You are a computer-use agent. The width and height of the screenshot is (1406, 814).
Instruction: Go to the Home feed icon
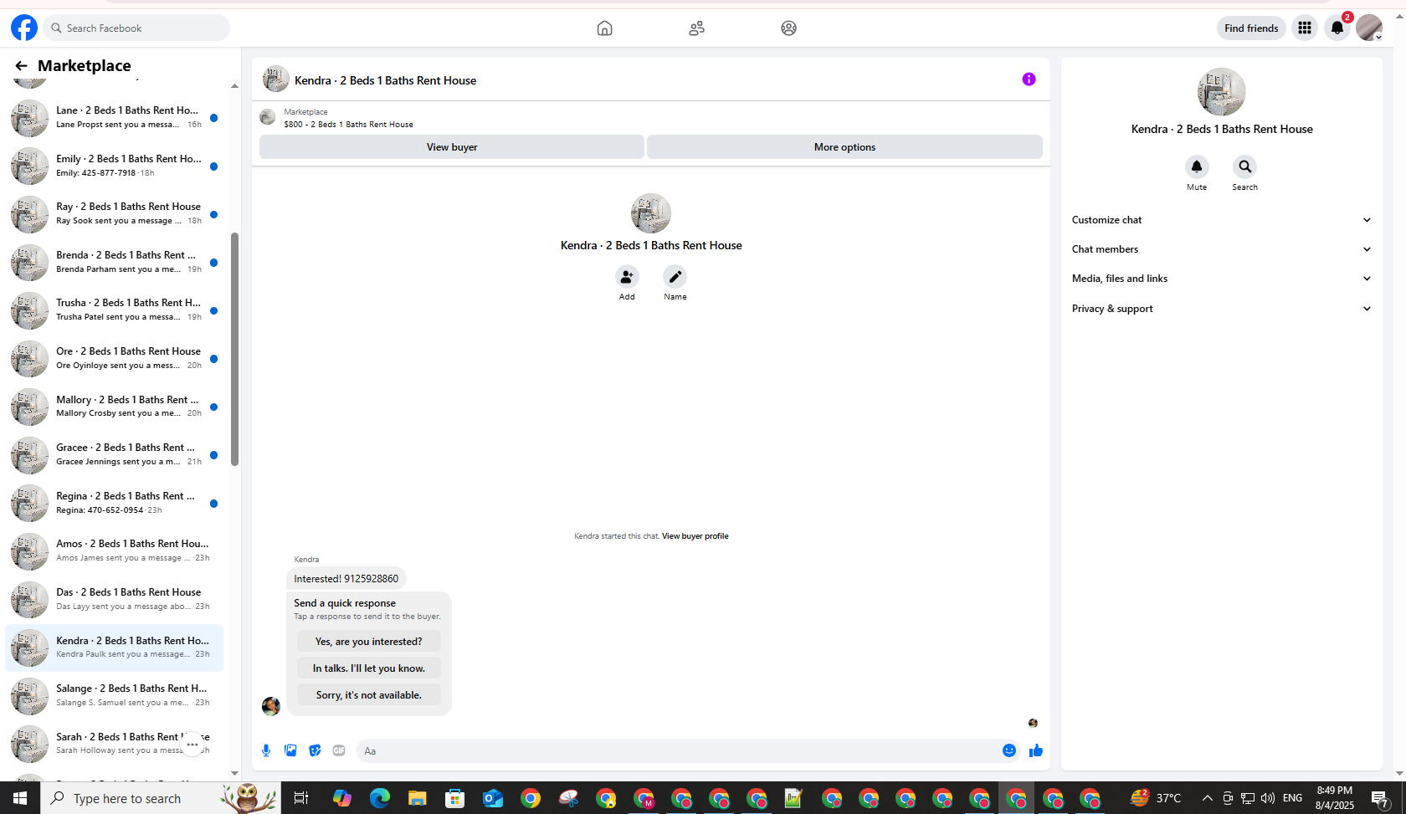click(604, 28)
